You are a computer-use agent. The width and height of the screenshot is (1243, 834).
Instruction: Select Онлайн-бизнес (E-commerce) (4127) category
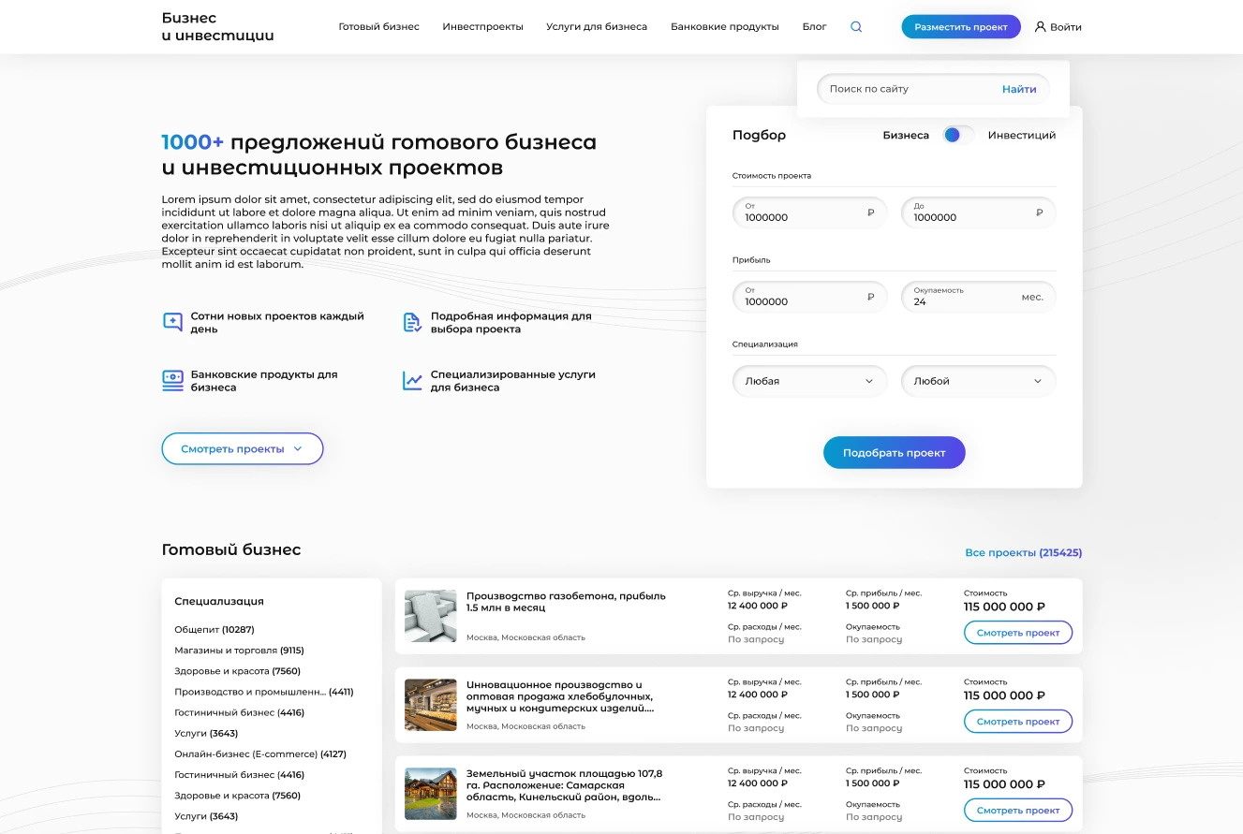pos(260,754)
